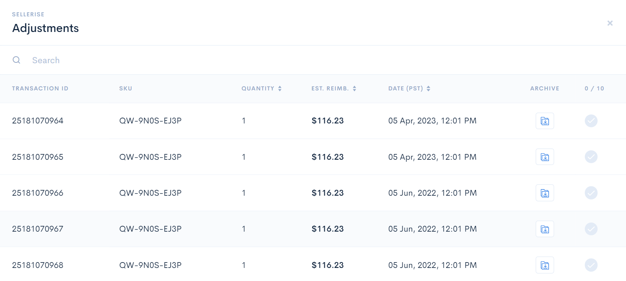Click the SKU column header
Screen dimensions: 626x281
tap(125, 89)
